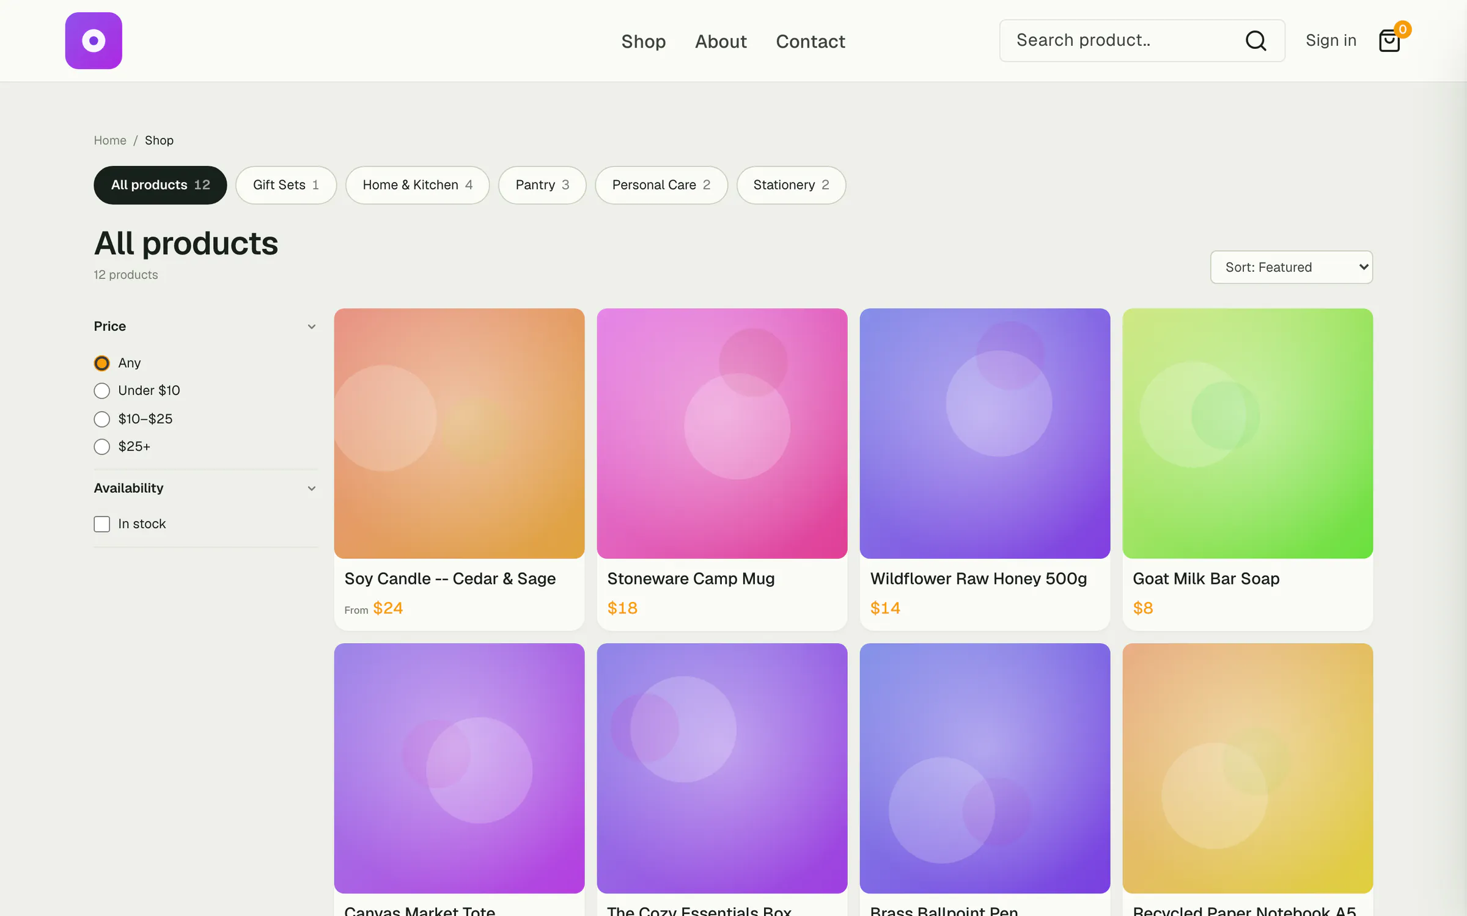Viewport: 1467px width, 916px height.
Task: Open the Soy Candle product image
Action: pyautogui.click(x=459, y=433)
